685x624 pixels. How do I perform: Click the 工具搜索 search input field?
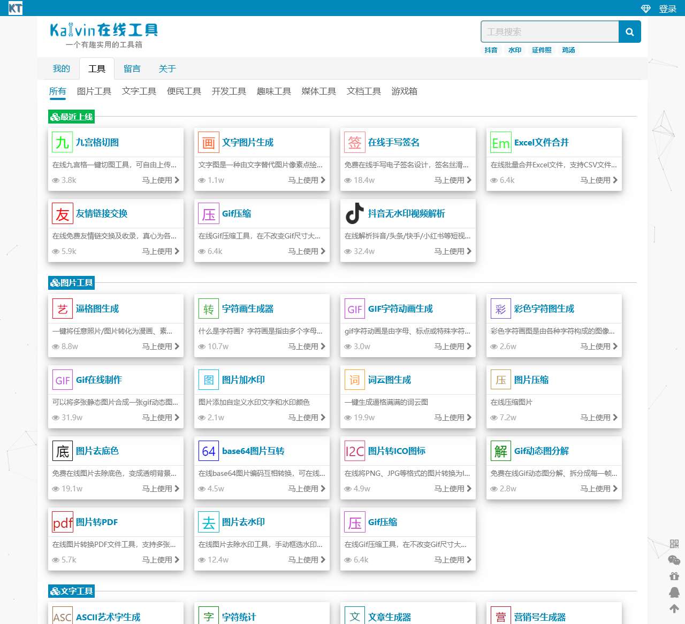(x=550, y=32)
